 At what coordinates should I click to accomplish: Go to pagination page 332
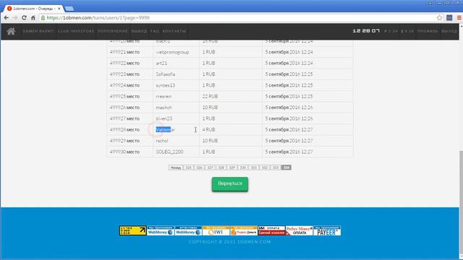click(x=265, y=168)
